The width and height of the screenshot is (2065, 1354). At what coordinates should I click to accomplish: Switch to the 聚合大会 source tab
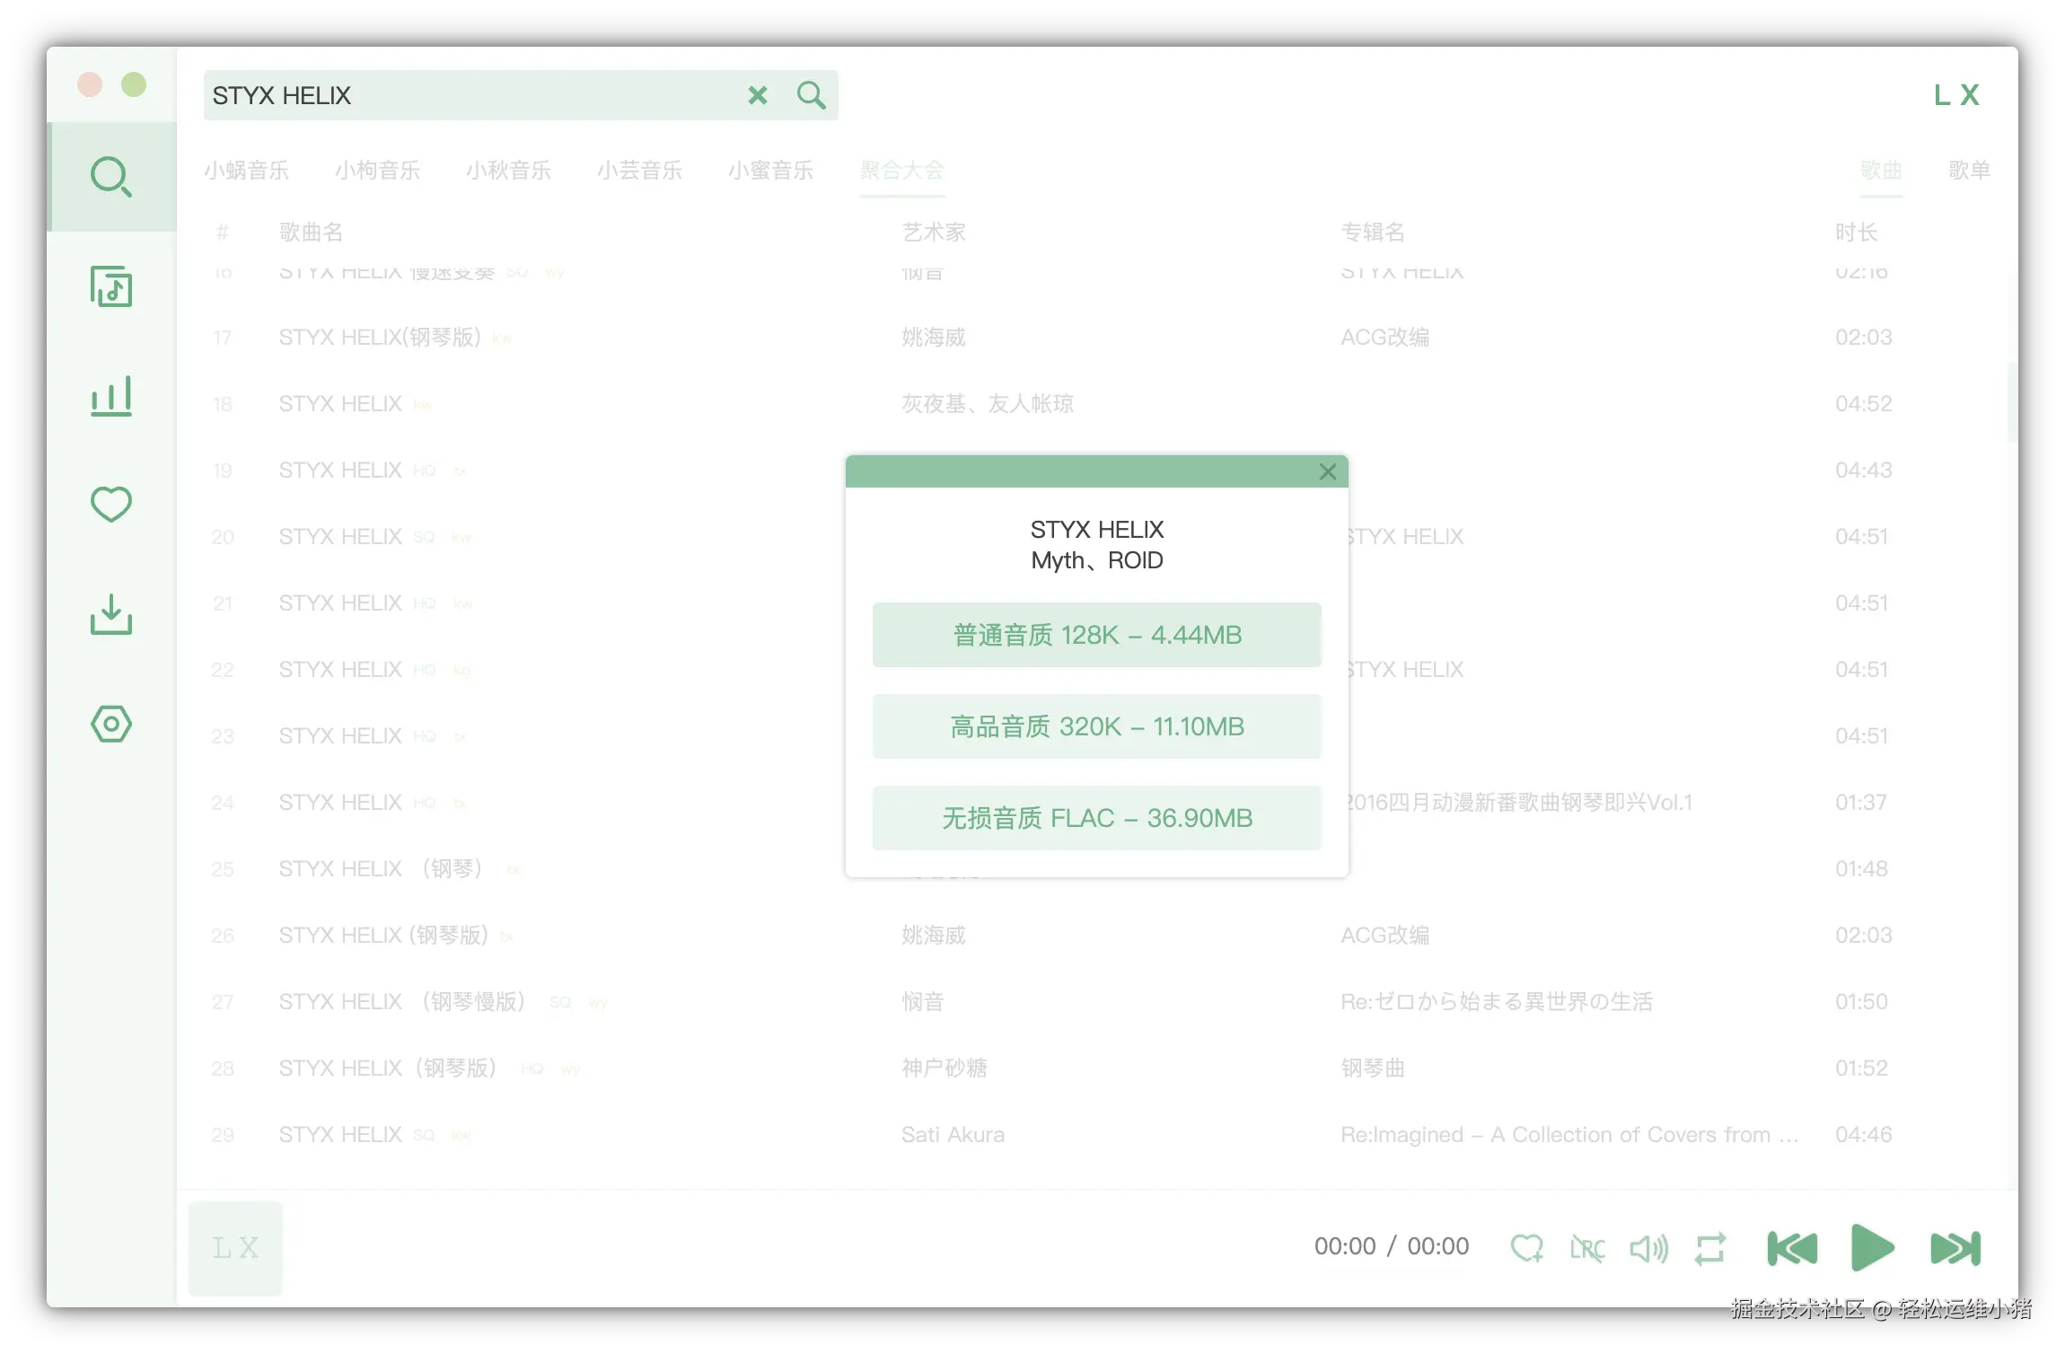(x=902, y=171)
